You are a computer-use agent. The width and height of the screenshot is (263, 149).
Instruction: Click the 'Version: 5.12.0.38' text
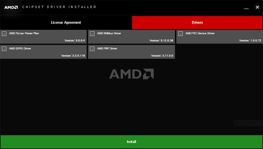tap(161, 41)
